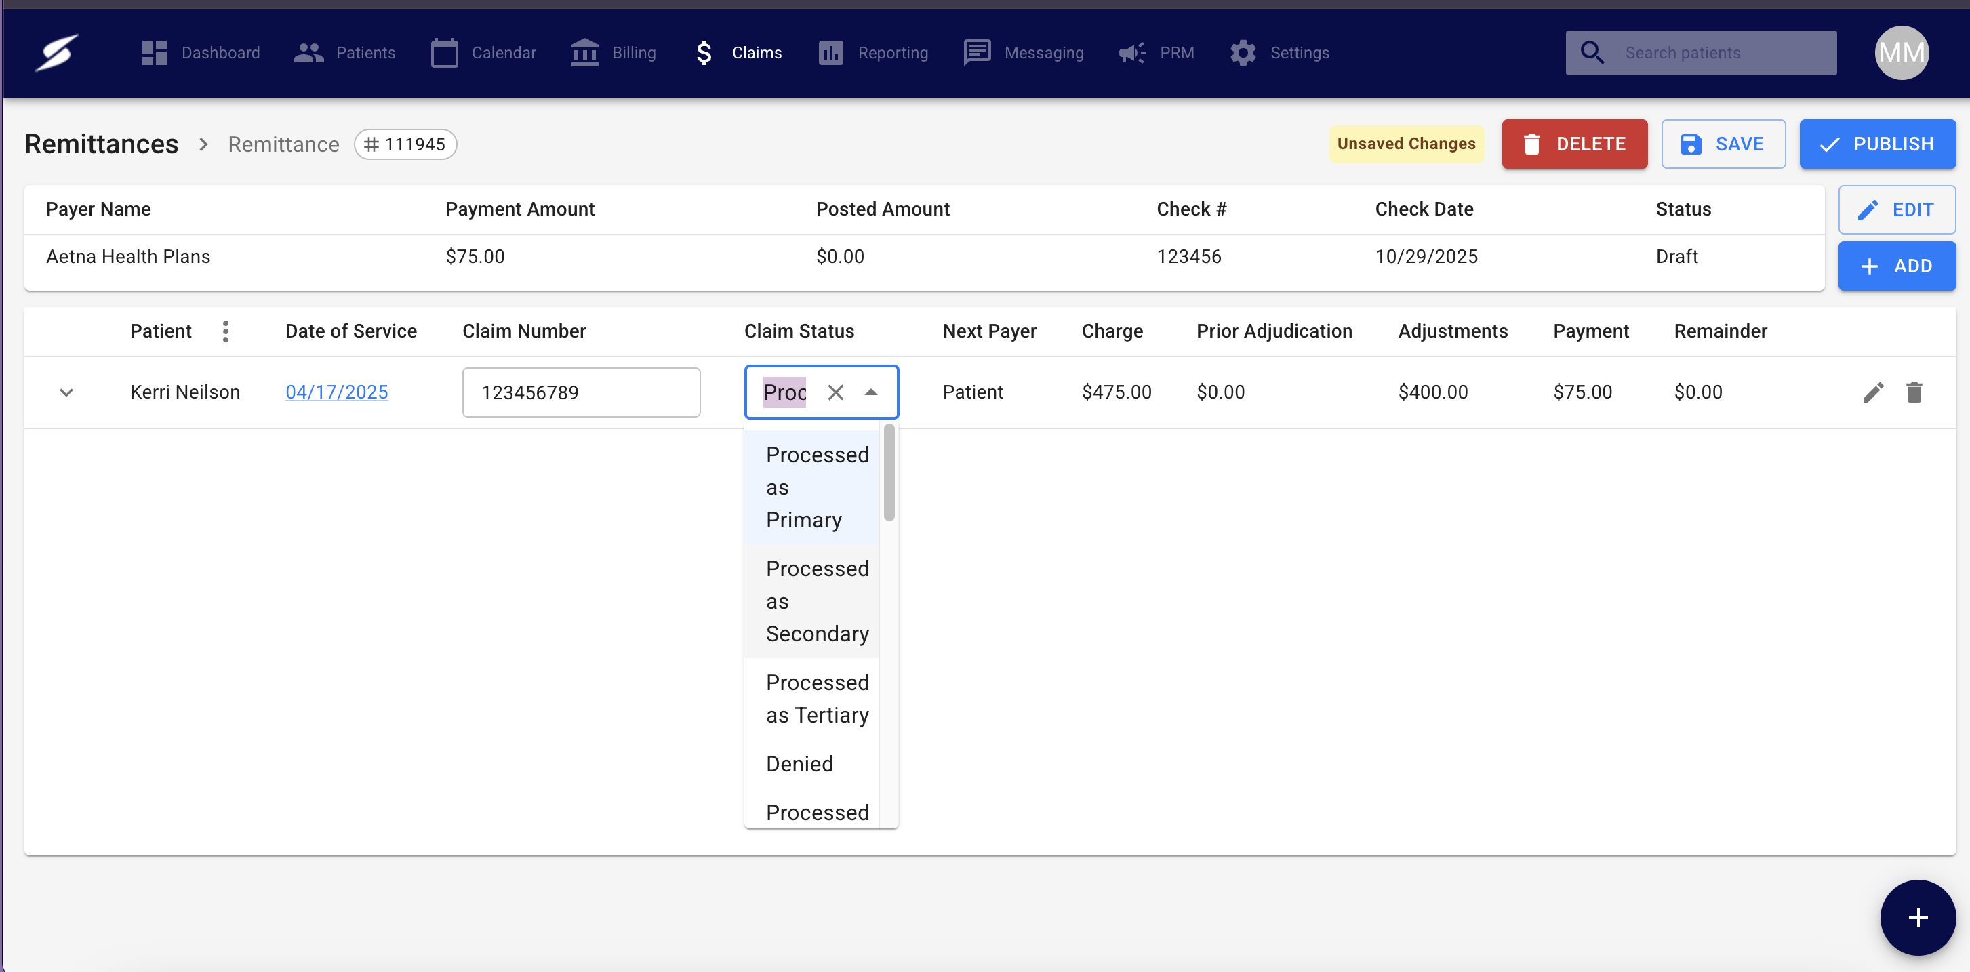Open the 04/17/2025 date of service link
Image resolution: width=1970 pixels, height=972 pixels.
pyautogui.click(x=336, y=392)
